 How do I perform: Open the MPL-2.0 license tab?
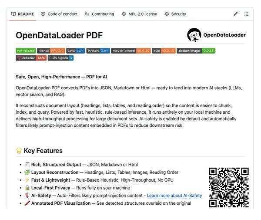tap(139, 14)
